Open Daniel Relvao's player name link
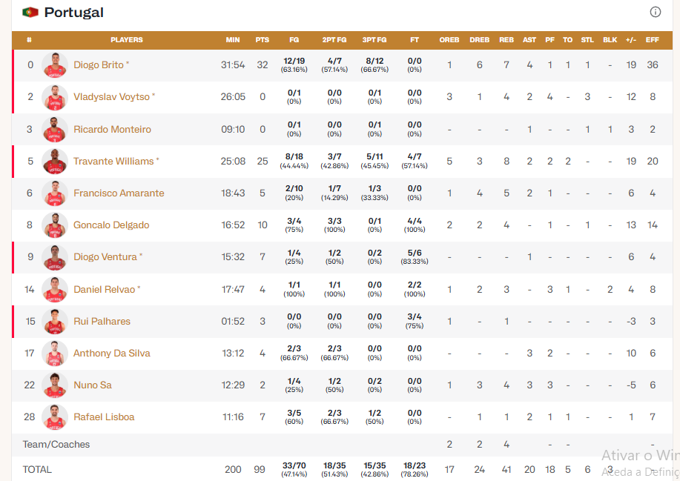 click(105, 290)
